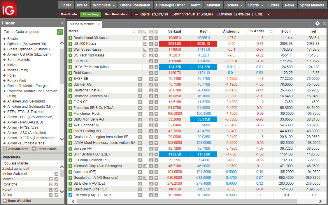Expand Sprint Markets in Finder tree

click(4, 60)
